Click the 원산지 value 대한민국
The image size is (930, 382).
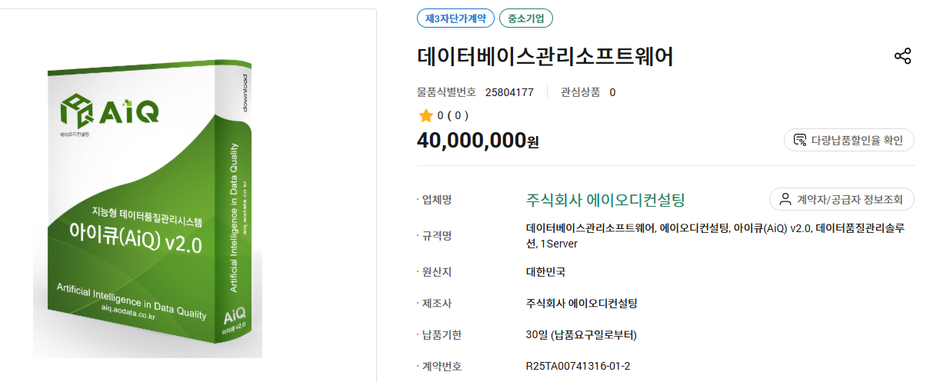[x=546, y=272]
